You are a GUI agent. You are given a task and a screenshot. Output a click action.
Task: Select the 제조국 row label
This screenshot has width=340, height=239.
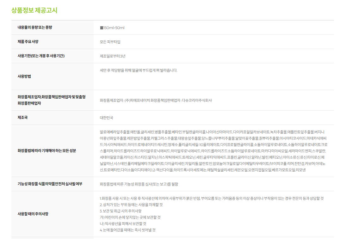(22, 118)
